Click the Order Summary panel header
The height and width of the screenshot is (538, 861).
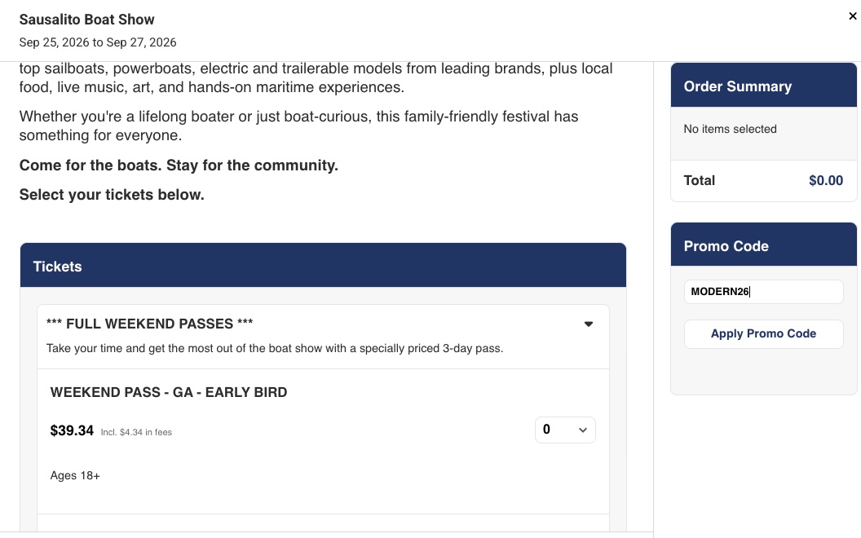(763, 86)
